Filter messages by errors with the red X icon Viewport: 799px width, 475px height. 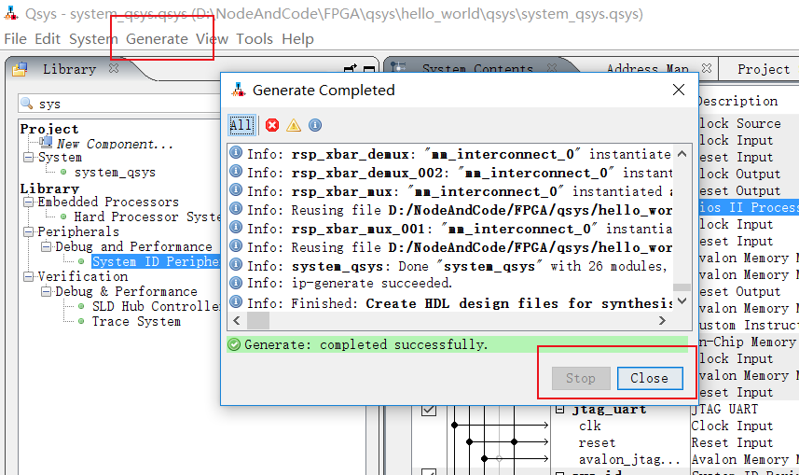(x=272, y=125)
